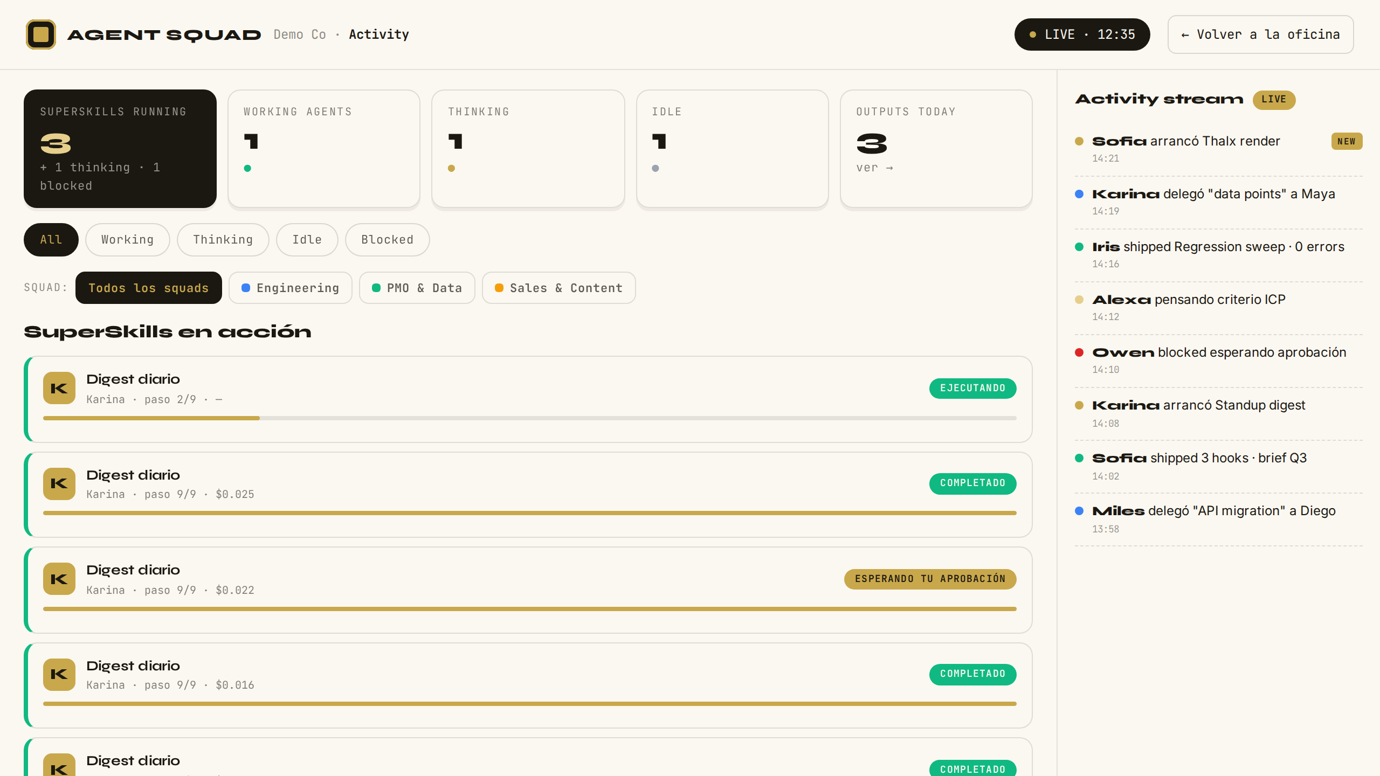Viewport: 1380px width, 776px height.
Task: Click the 13:58 timestamp in the stream
Action: (x=1106, y=529)
